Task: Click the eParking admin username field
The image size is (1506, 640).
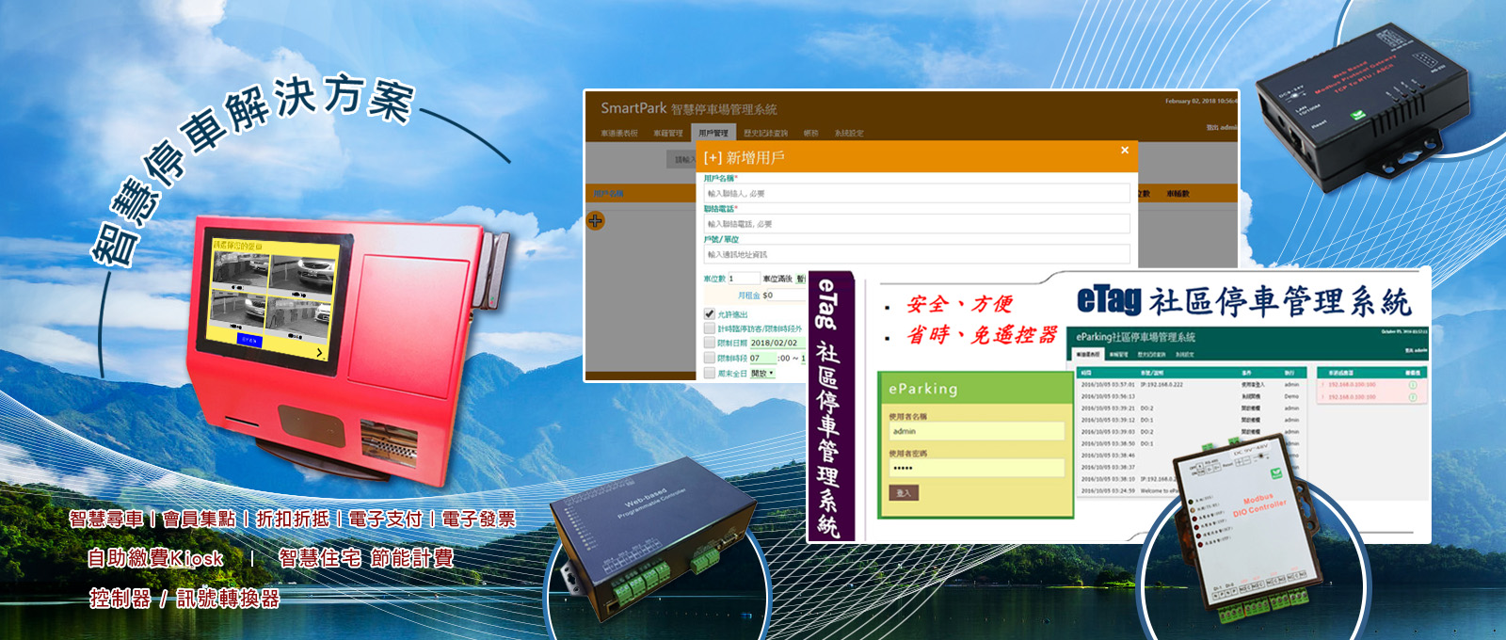Action: click(x=975, y=431)
